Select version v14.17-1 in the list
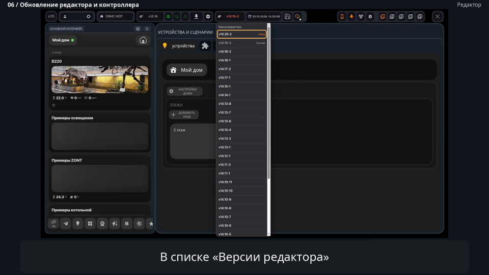The height and width of the screenshot is (275, 489). tap(241, 77)
